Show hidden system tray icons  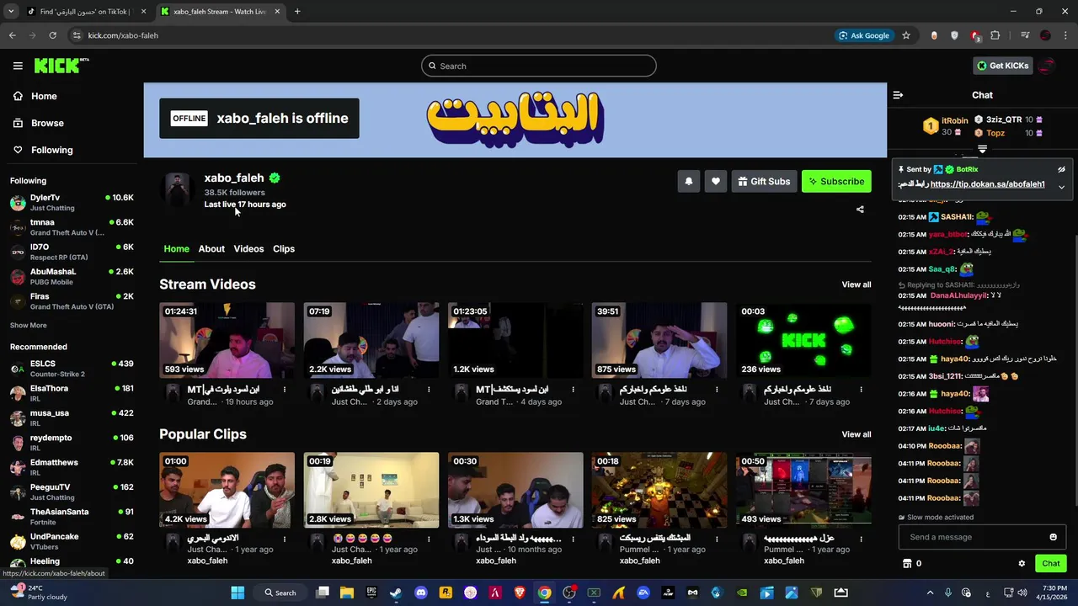(930, 593)
